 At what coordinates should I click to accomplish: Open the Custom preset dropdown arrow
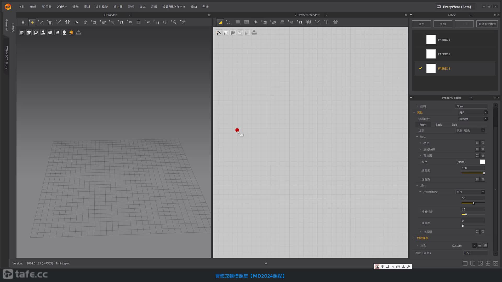coord(474,245)
